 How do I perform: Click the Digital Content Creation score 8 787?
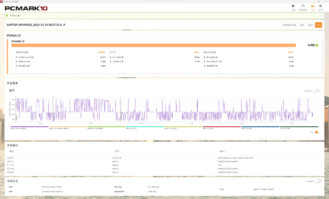pyautogui.click(x=290, y=52)
